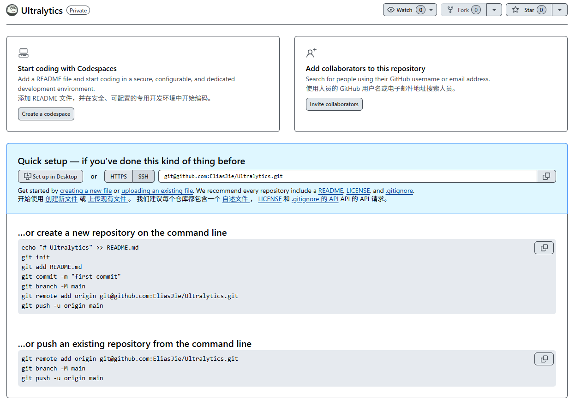Copy the push-existing-repository commands
The width and height of the screenshot is (575, 406).
coord(544,359)
